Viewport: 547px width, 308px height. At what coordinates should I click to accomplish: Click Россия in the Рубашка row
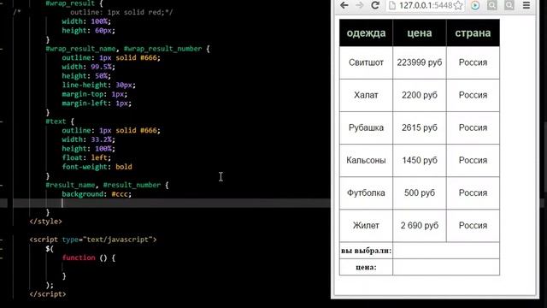tap(473, 127)
